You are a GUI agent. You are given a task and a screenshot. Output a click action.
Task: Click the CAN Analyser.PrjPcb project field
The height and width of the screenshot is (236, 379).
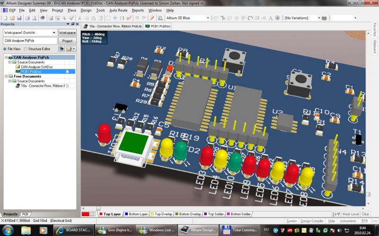click(30, 41)
